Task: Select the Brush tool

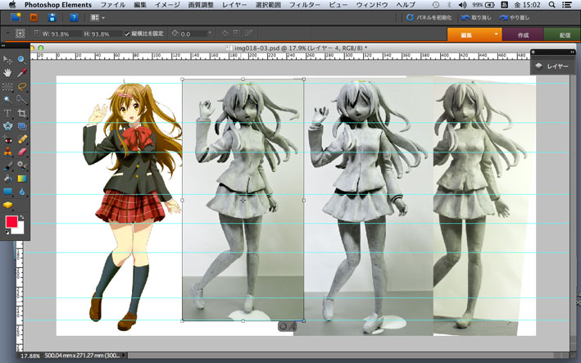Action: 7,166
